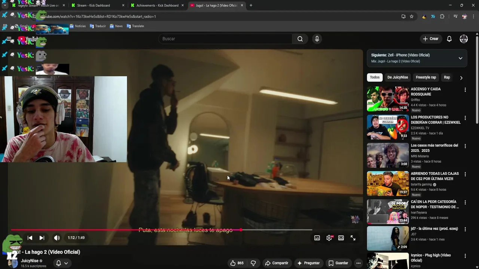Open the browser extensions puzzle icon
The height and width of the screenshot is (269, 479).
442,16
